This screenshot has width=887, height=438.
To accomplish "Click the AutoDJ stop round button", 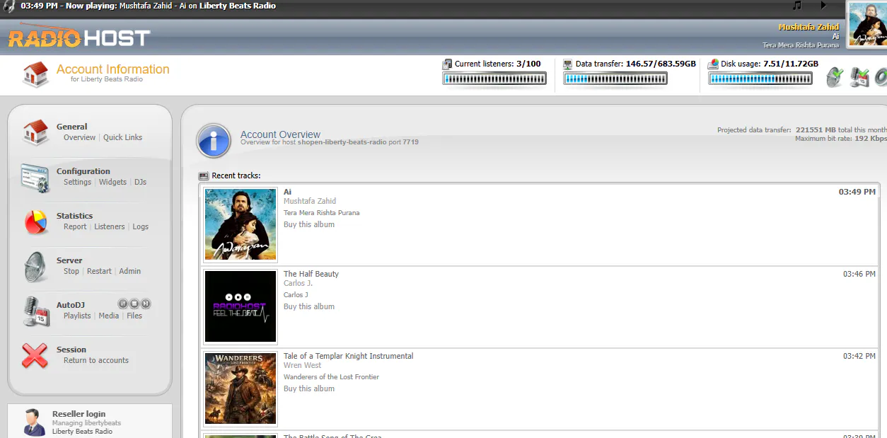I will click(134, 304).
